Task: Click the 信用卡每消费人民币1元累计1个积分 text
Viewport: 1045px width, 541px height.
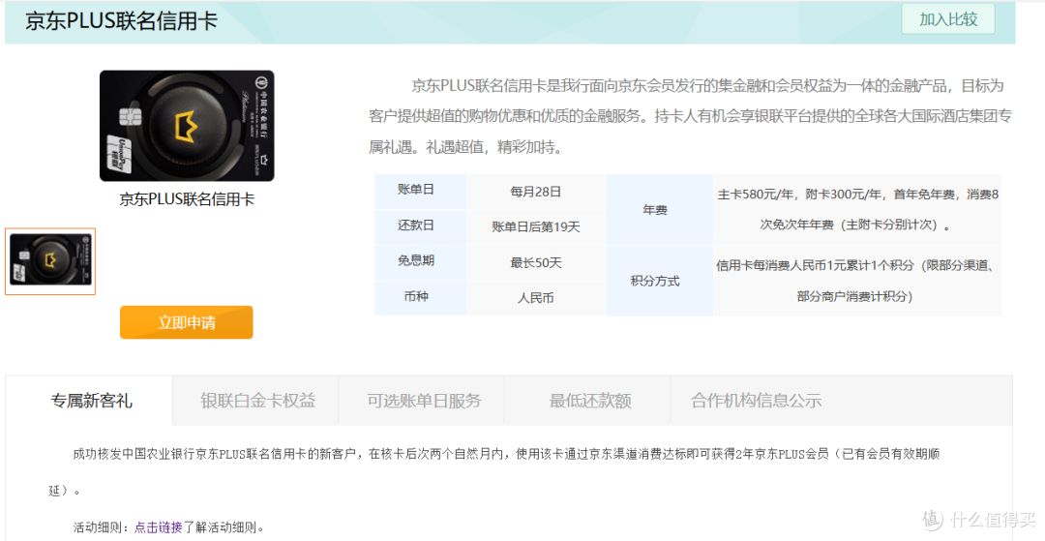Action: pos(855,282)
